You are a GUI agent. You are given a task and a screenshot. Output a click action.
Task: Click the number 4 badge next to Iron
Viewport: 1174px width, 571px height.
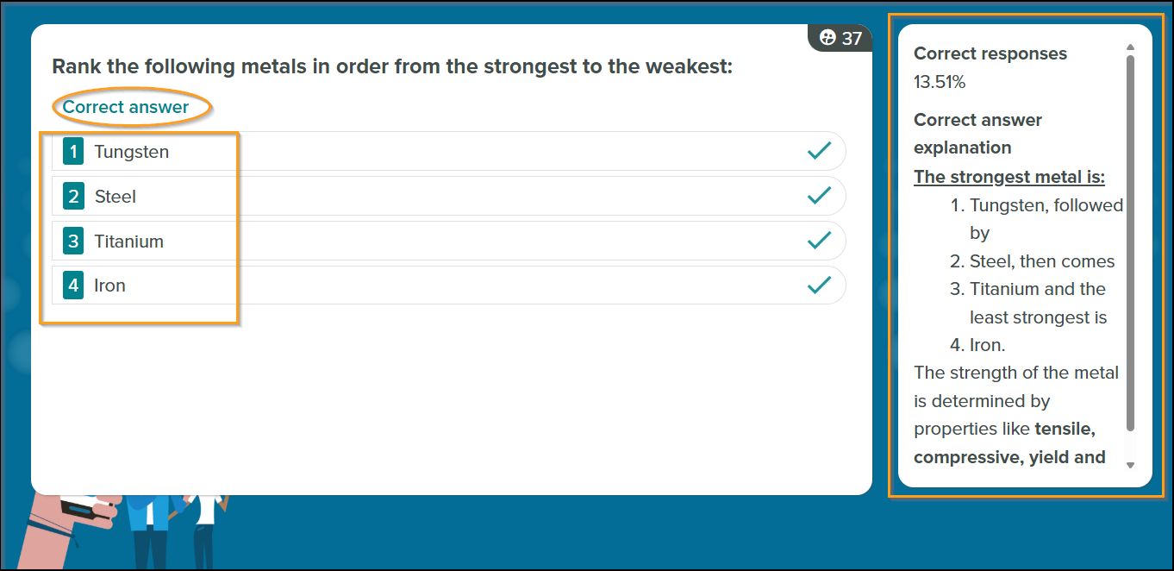tap(73, 285)
